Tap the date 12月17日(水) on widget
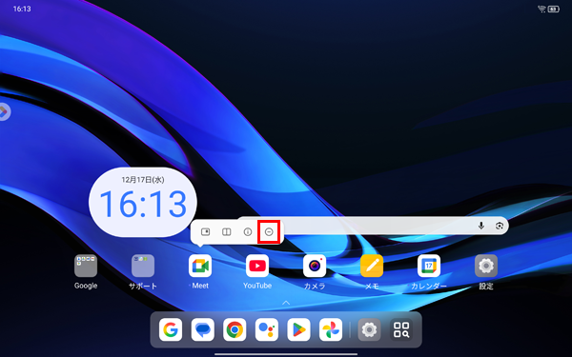 click(x=143, y=180)
